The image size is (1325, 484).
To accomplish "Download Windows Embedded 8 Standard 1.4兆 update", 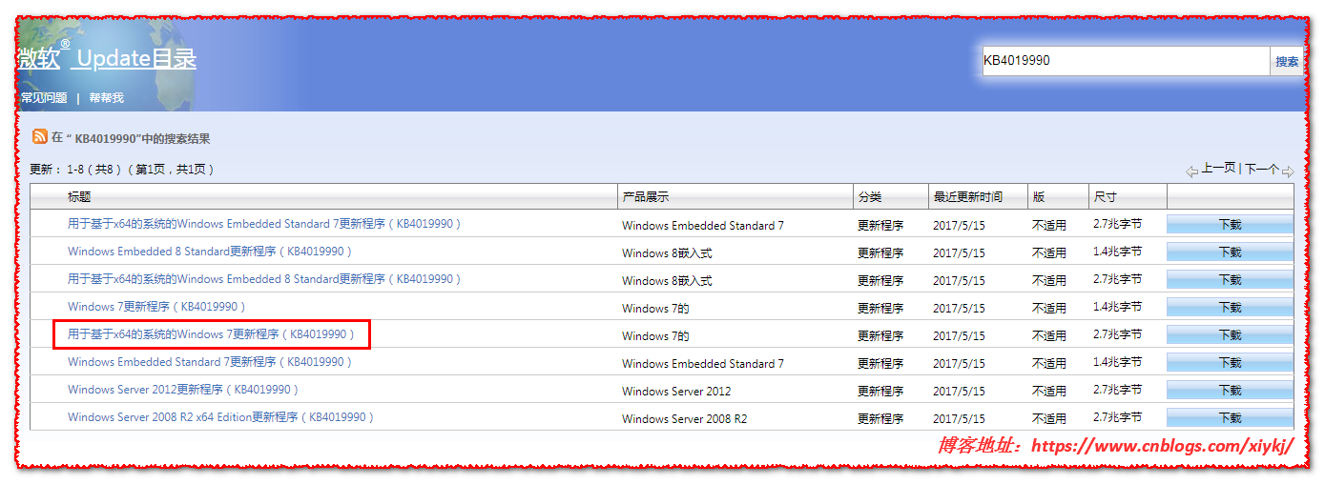I will [1230, 252].
